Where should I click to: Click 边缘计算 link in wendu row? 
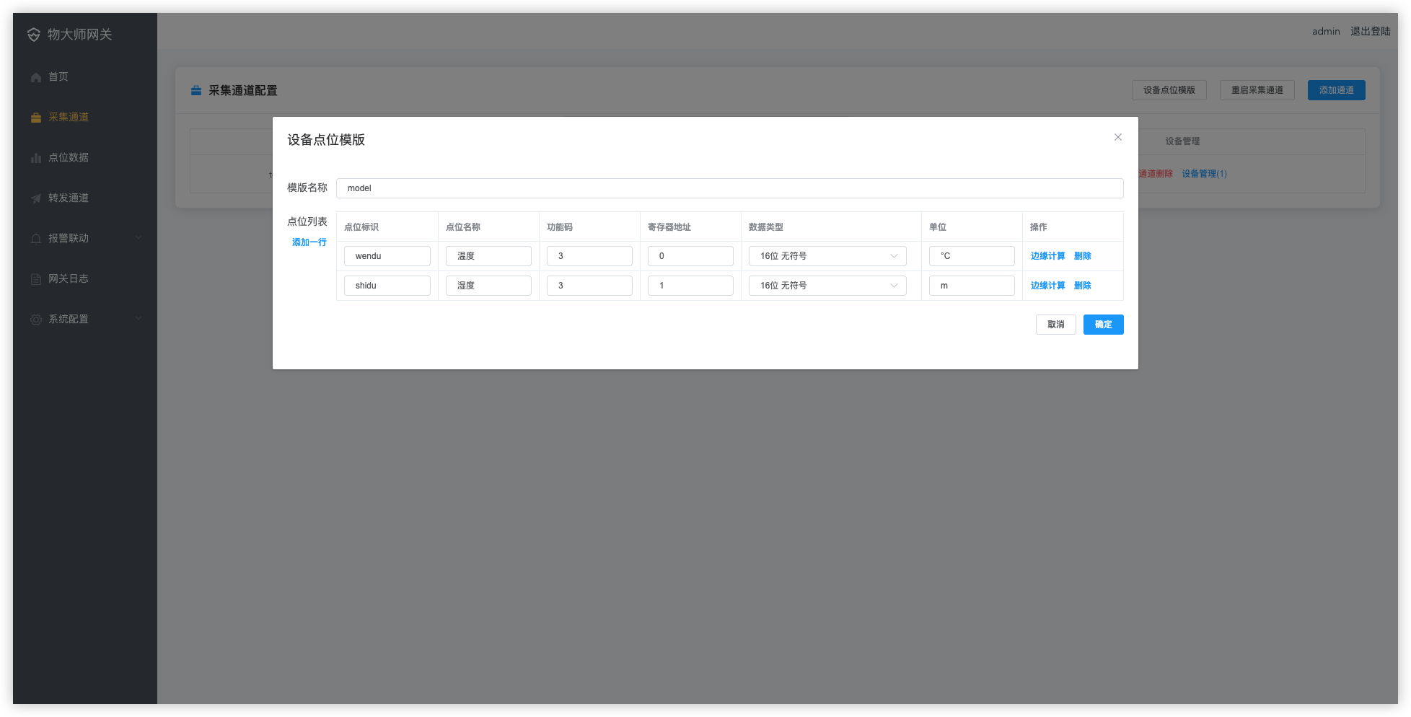[1047, 256]
